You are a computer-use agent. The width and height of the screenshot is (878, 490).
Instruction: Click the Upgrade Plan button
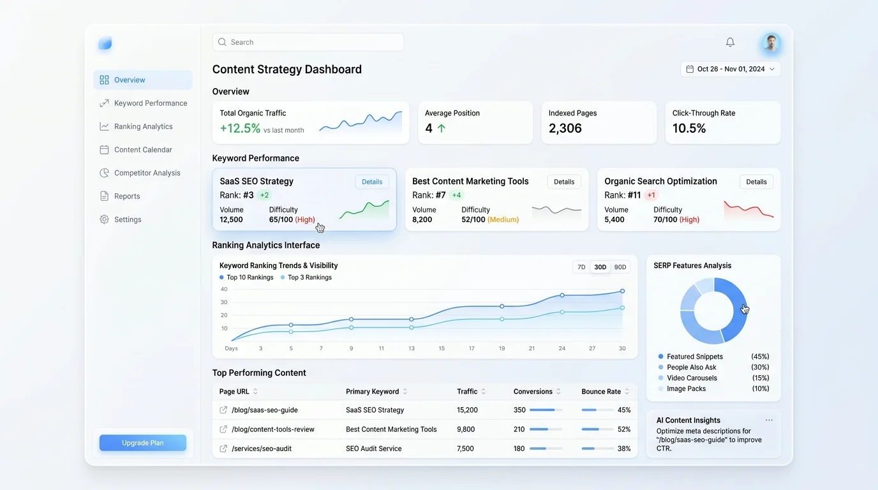(143, 443)
